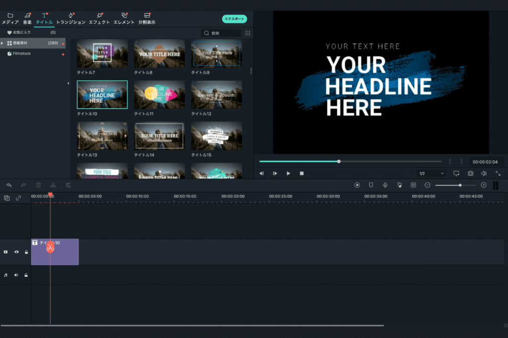
Task: Click the timeline horizontal scrollbar
Action: [192, 326]
